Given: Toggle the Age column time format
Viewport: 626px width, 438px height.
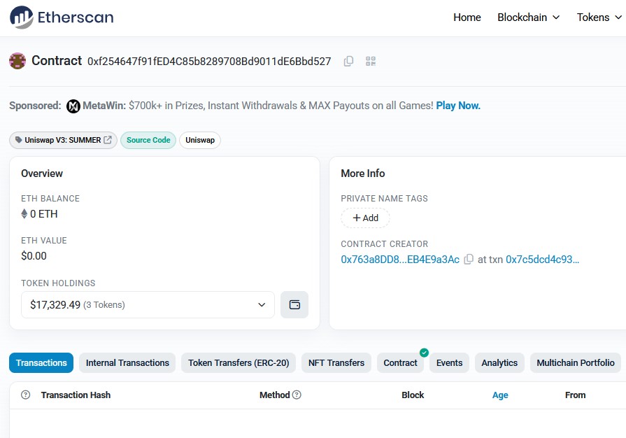Looking at the screenshot, I should pyautogui.click(x=500, y=395).
